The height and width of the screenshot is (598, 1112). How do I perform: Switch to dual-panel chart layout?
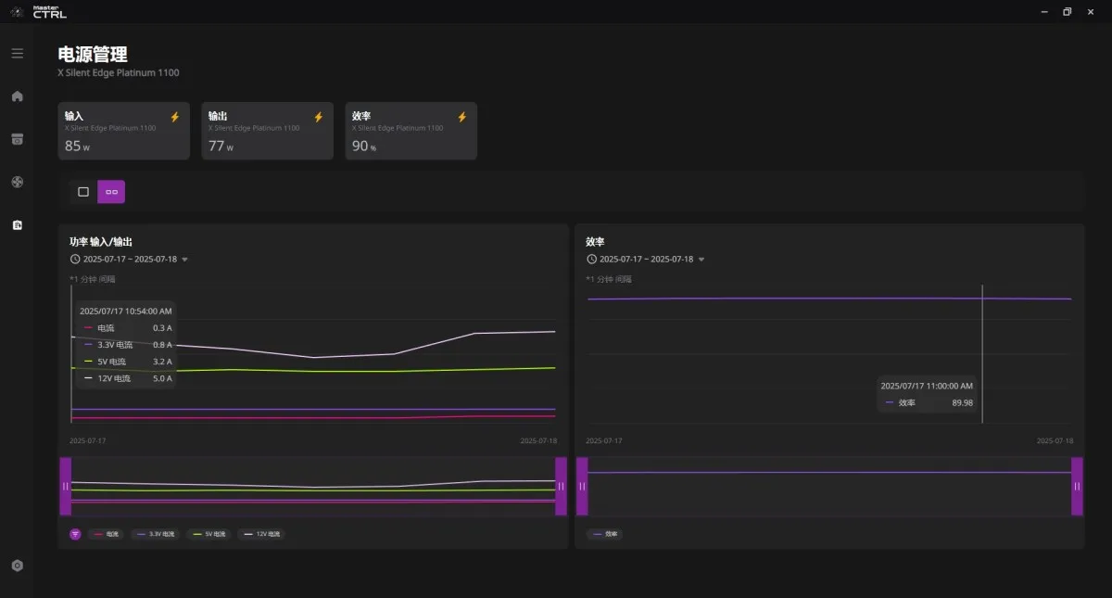[111, 192]
